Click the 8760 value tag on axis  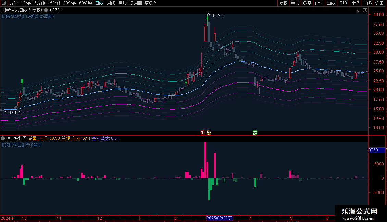point(377,150)
